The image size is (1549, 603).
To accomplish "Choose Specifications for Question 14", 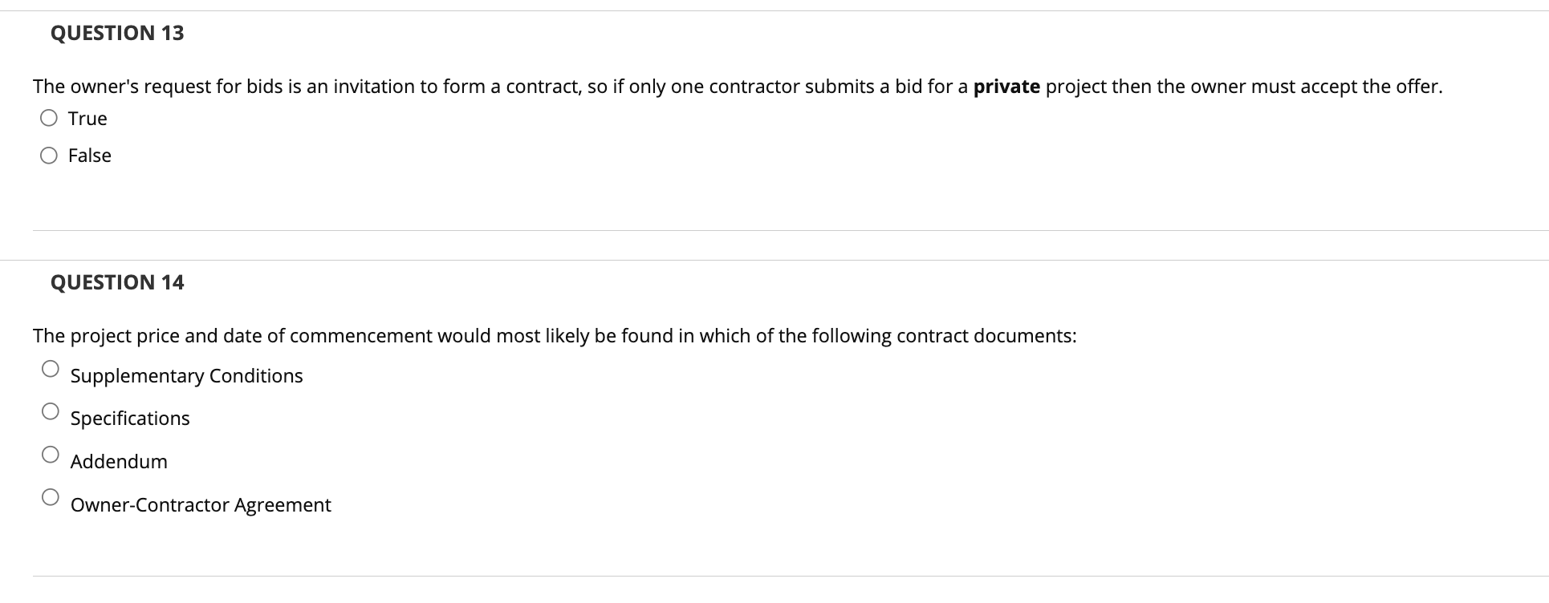I will click(51, 411).
